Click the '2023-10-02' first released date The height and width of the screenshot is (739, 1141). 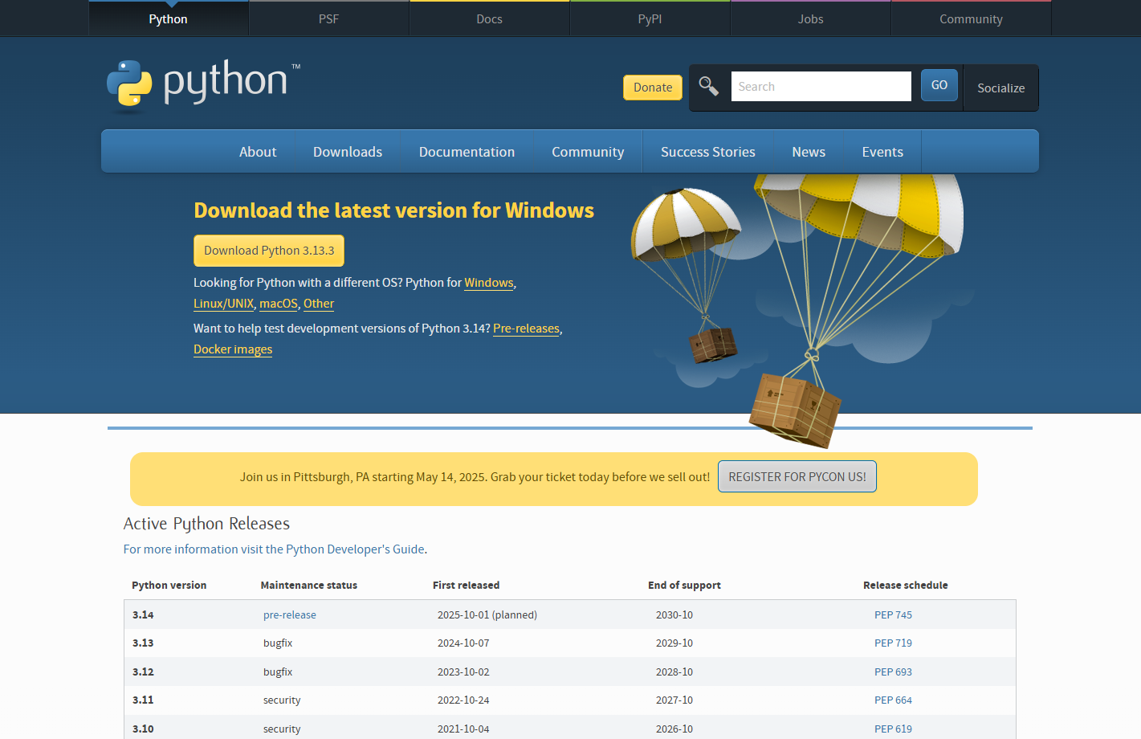(x=463, y=672)
